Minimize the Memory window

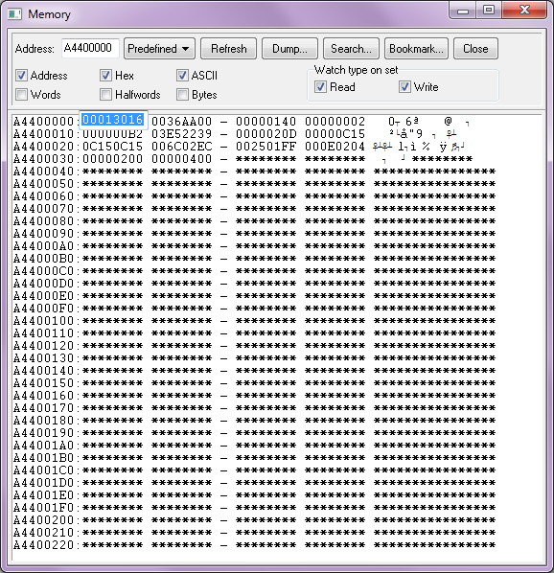click(463, 11)
